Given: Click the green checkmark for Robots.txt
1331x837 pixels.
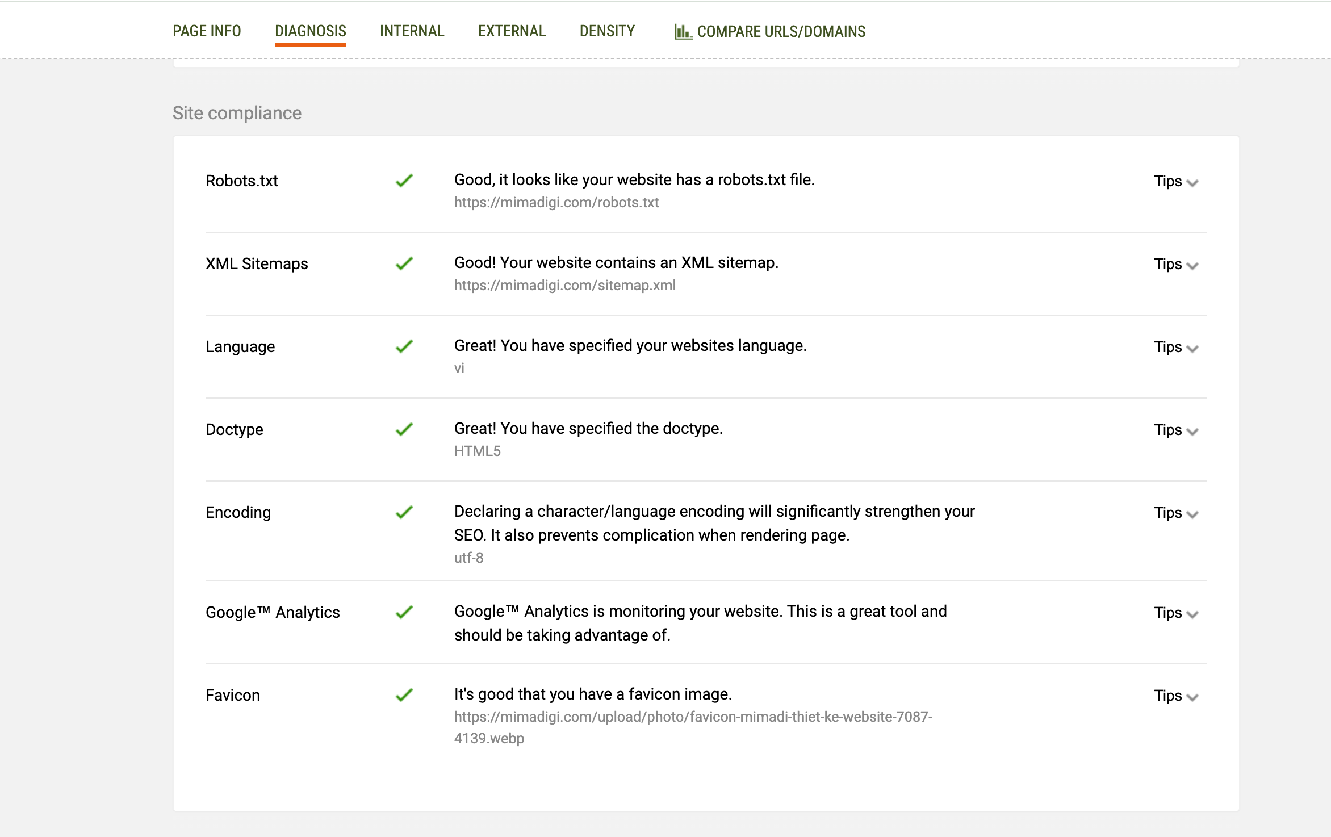Looking at the screenshot, I should [x=404, y=181].
